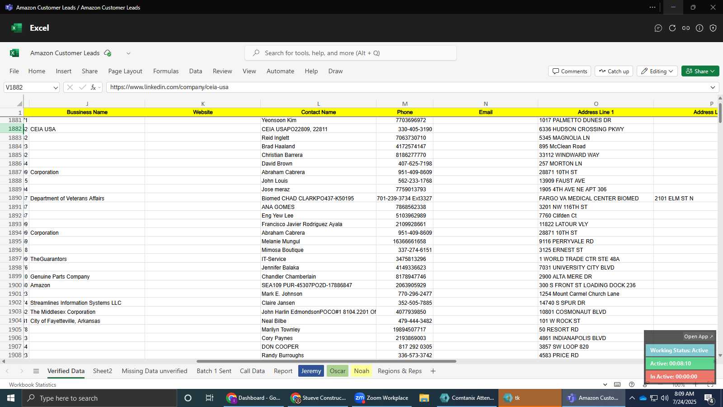The width and height of the screenshot is (723, 407).
Task: Confirm formula entry with the checkmark icon
Action: pyautogui.click(x=82, y=87)
